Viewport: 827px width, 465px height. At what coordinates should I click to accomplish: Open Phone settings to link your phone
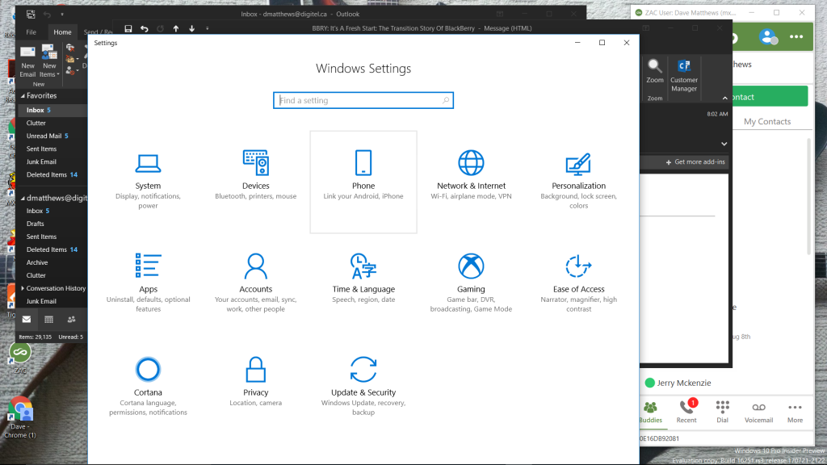[363, 182]
